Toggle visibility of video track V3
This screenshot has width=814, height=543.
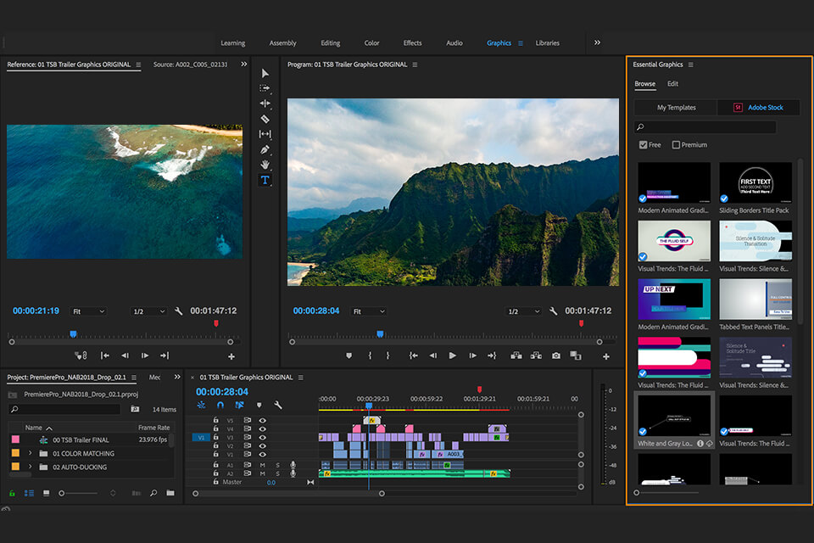(x=262, y=437)
